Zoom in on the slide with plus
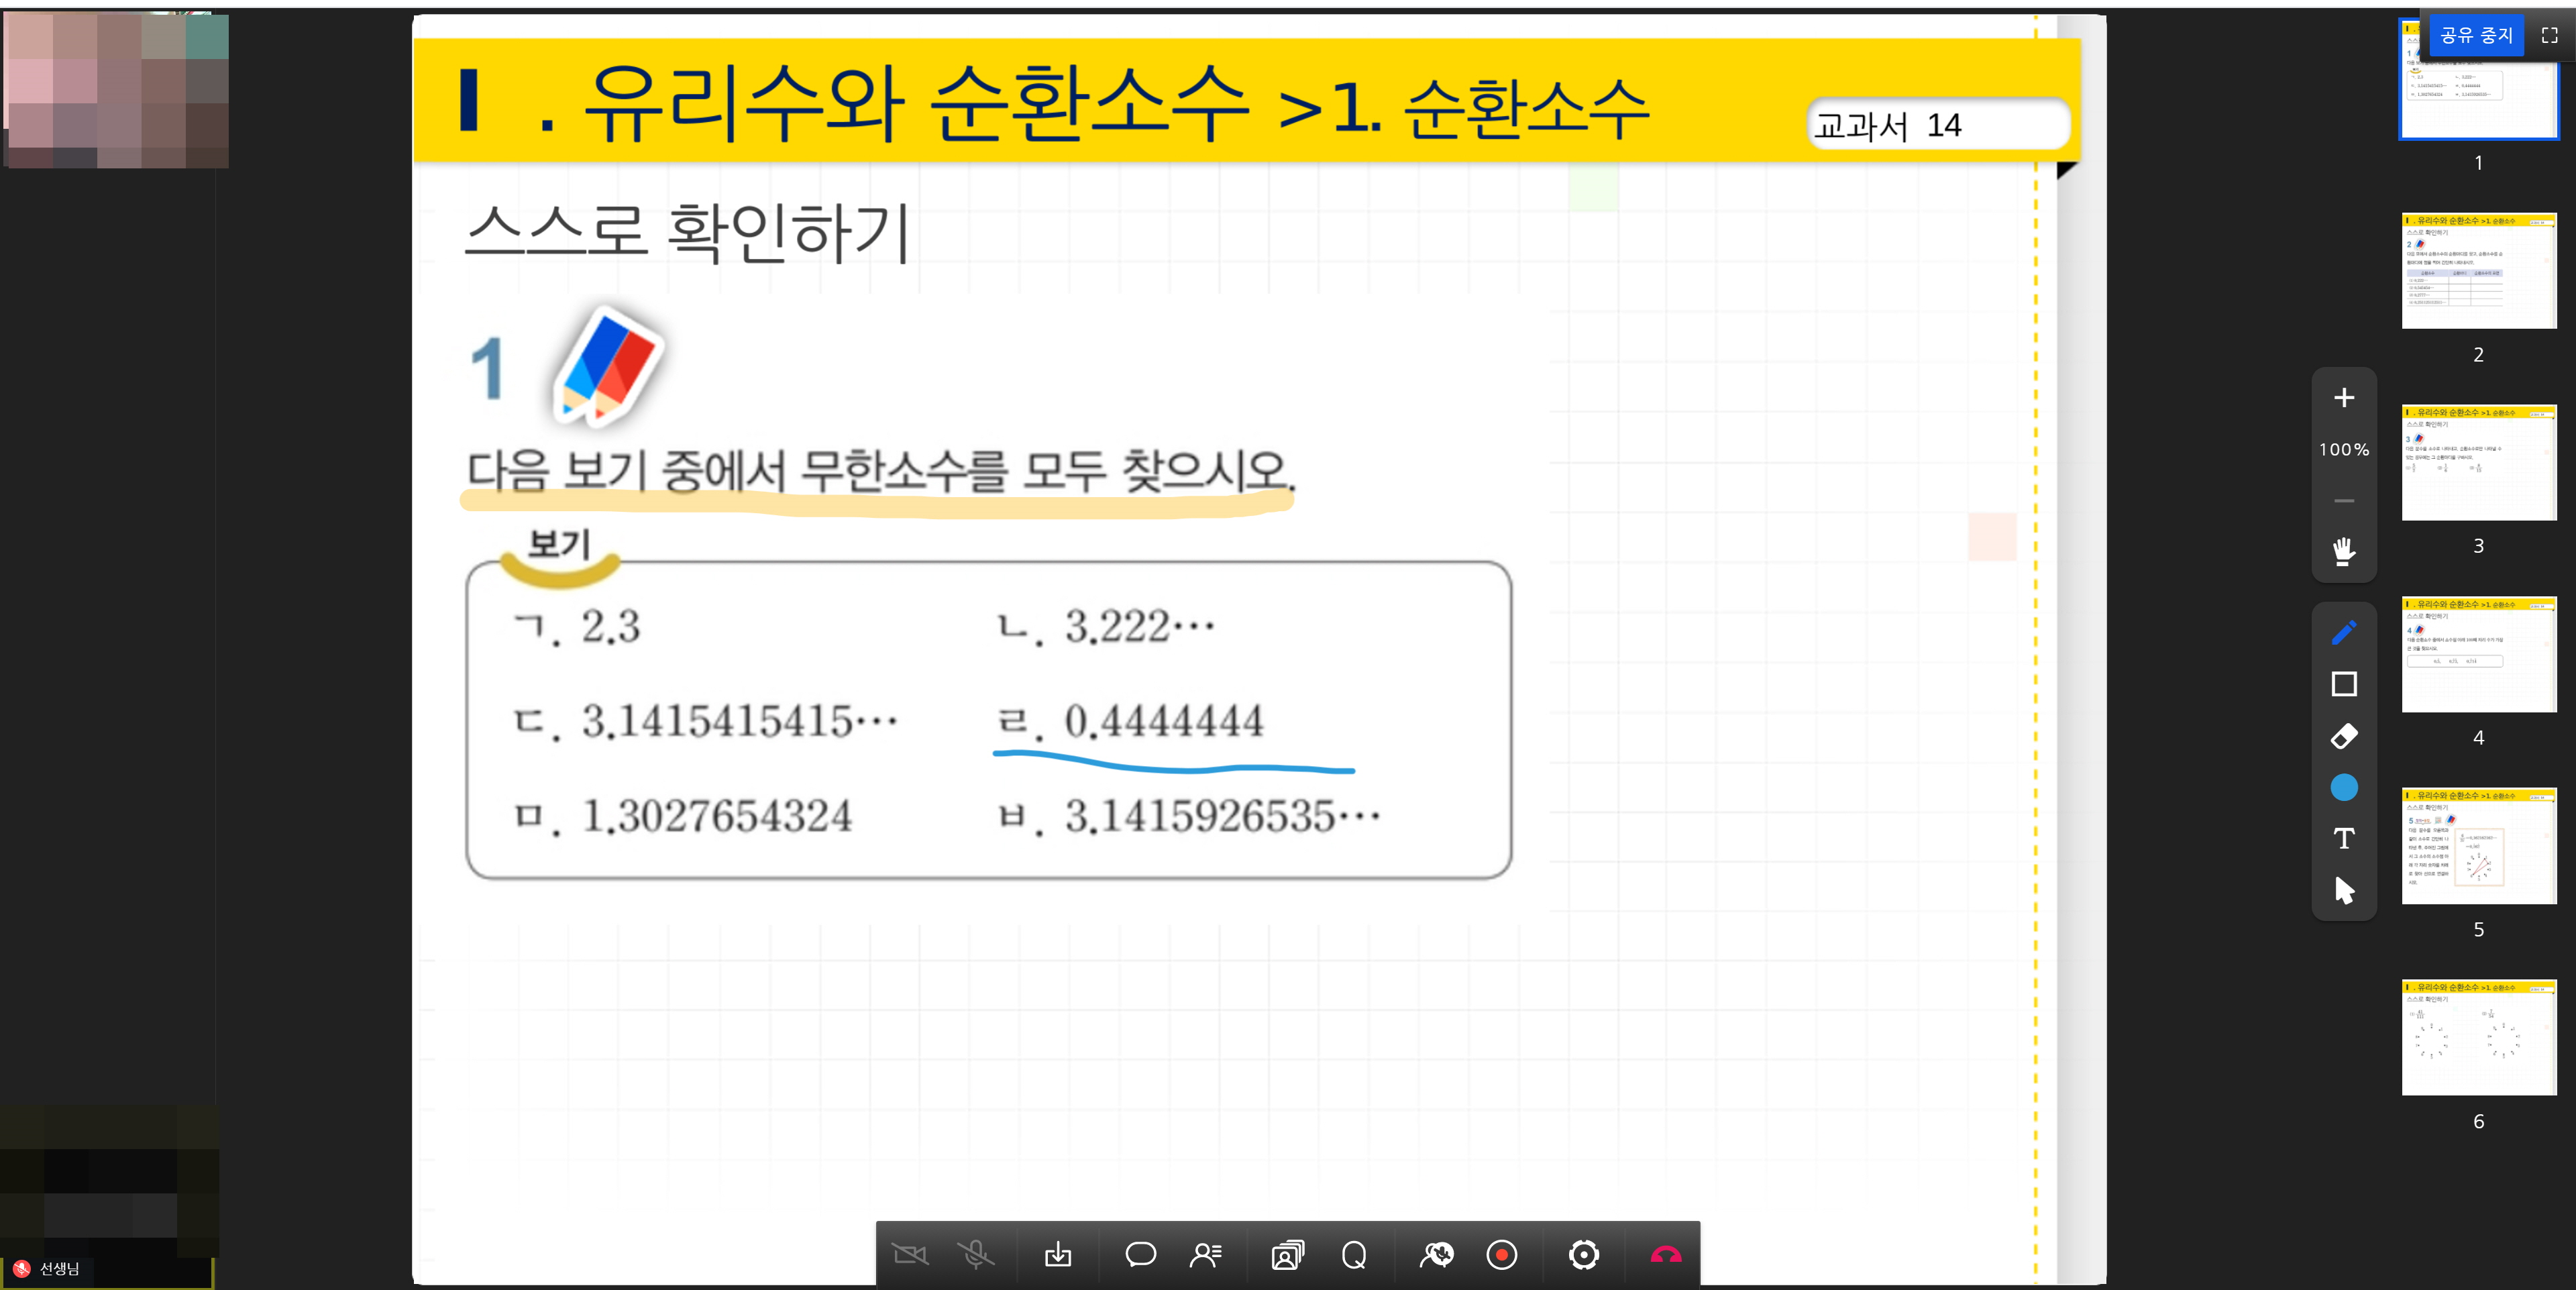Viewport: 2576px width, 1290px height. pos(2344,398)
